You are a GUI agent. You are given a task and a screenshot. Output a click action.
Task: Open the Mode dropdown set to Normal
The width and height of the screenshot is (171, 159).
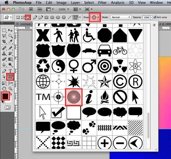[121, 17]
